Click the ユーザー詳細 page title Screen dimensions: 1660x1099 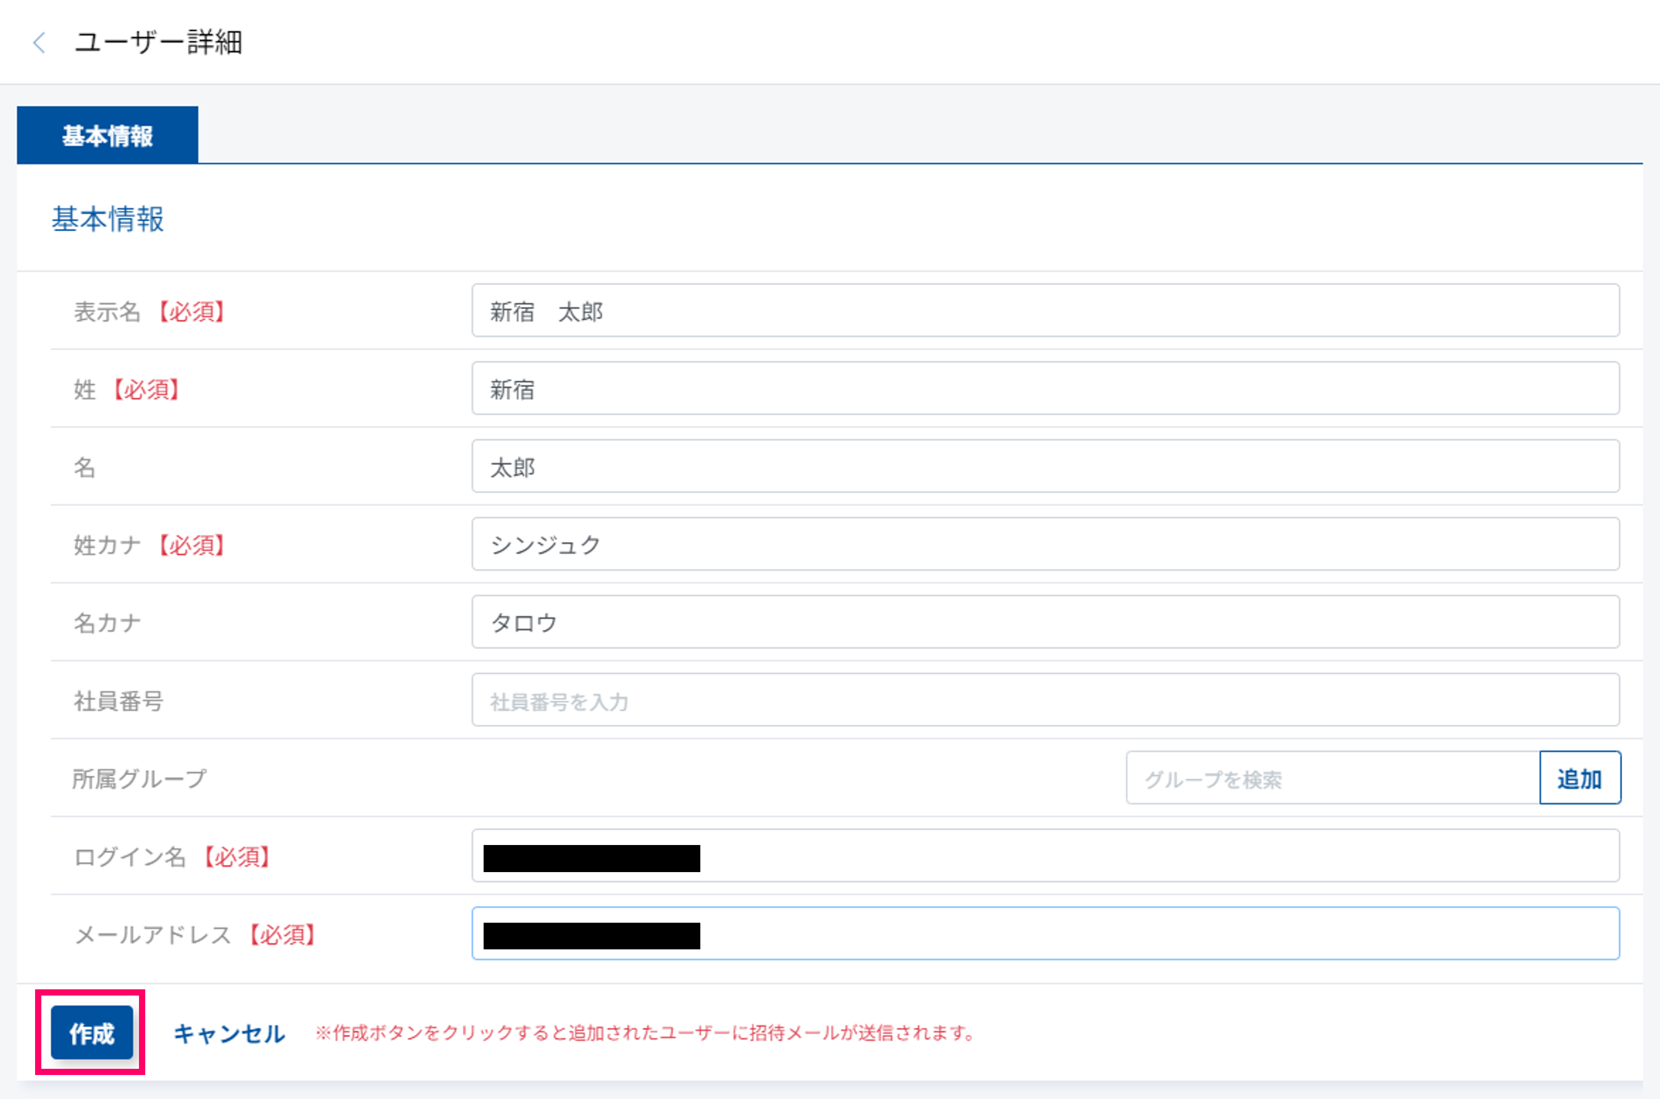click(159, 42)
